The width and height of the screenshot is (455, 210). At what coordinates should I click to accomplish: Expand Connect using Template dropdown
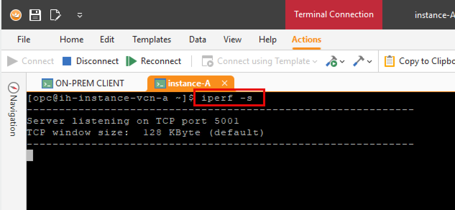click(x=315, y=61)
